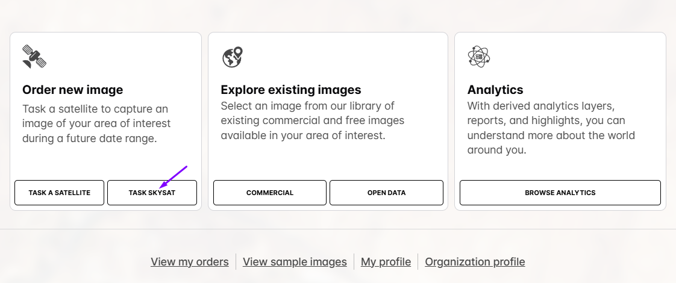Follow the View sample images link
The height and width of the screenshot is (283, 676).
click(x=295, y=262)
